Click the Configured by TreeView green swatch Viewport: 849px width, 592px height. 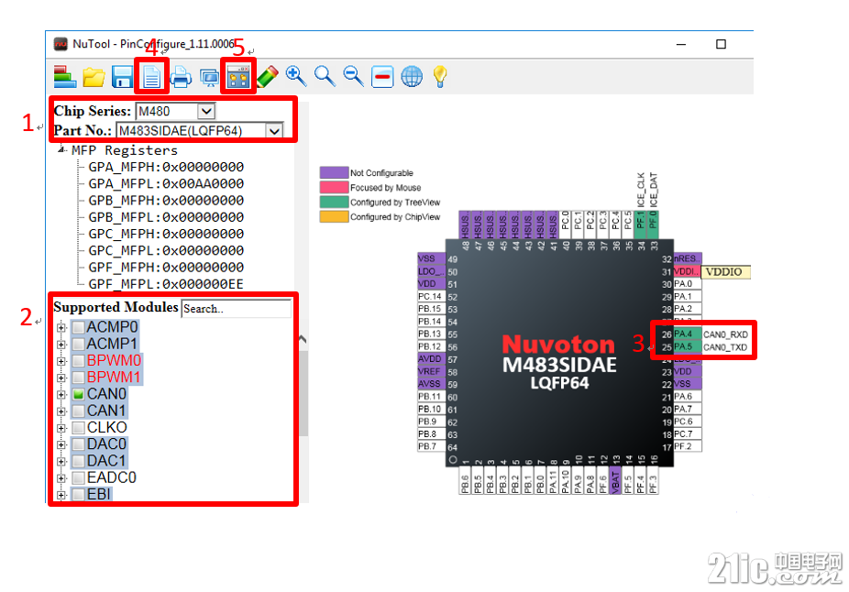click(x=334, y=202)
